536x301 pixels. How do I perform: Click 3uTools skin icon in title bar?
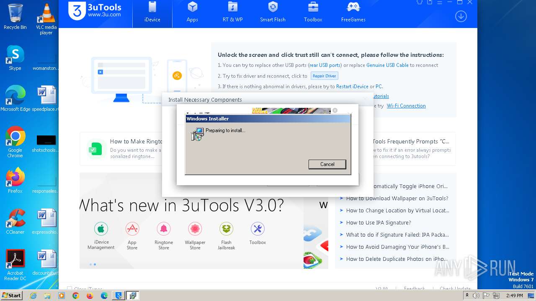pos(420,2)
